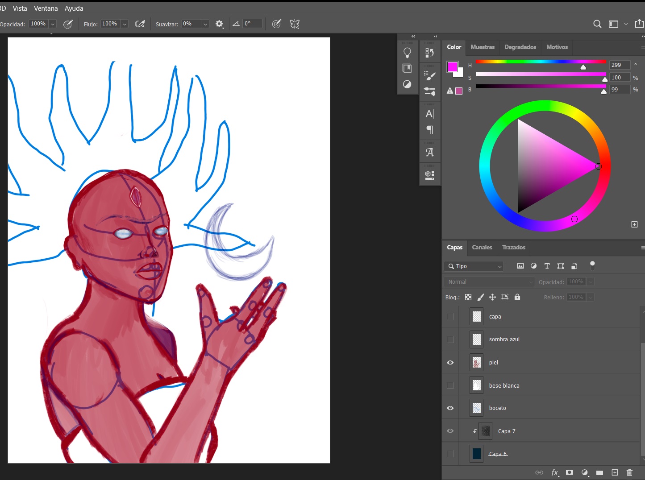Open the Tipo layer filter dropdown
645x480 pixels.
pos(474,266)
